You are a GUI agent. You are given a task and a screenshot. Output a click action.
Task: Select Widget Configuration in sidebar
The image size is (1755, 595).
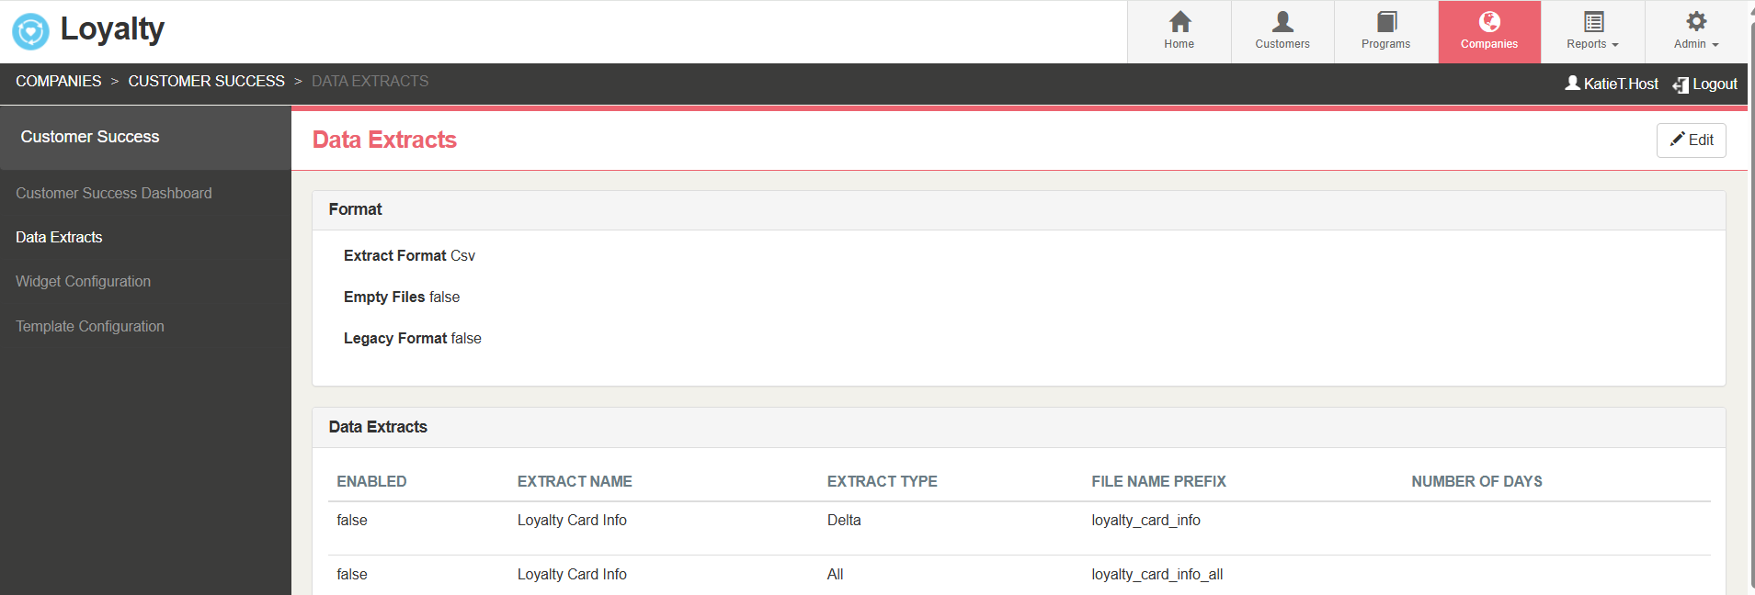point(83,281)
